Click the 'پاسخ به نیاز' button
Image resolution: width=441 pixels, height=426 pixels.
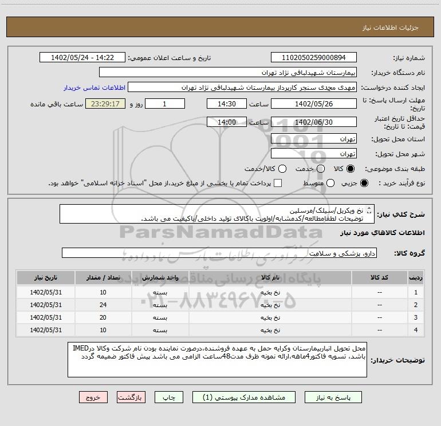tap(334, 397)
